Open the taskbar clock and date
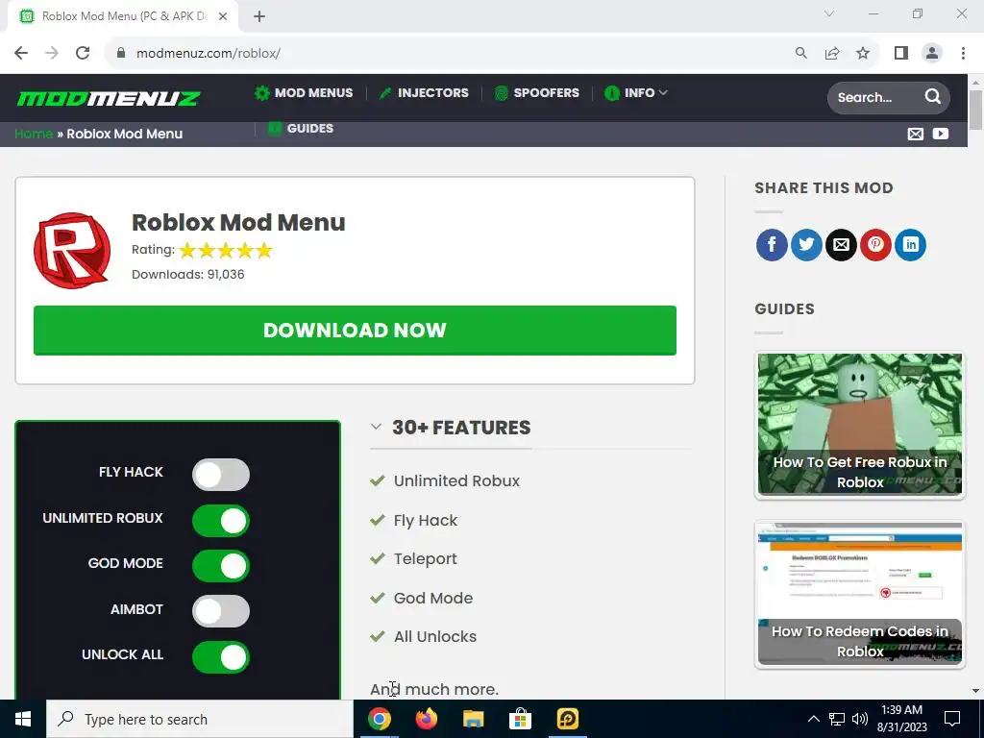 point(901,719)
